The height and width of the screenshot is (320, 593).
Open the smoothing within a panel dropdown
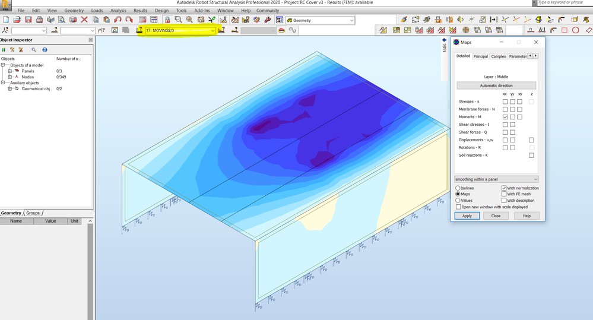click(x=496, y=179)
